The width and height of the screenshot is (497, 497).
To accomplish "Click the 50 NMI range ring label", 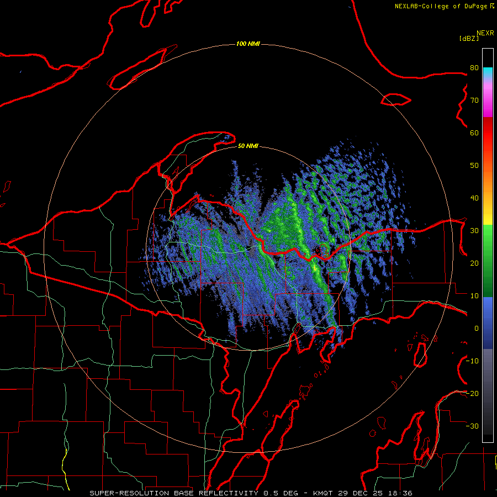I will point(248,146).
